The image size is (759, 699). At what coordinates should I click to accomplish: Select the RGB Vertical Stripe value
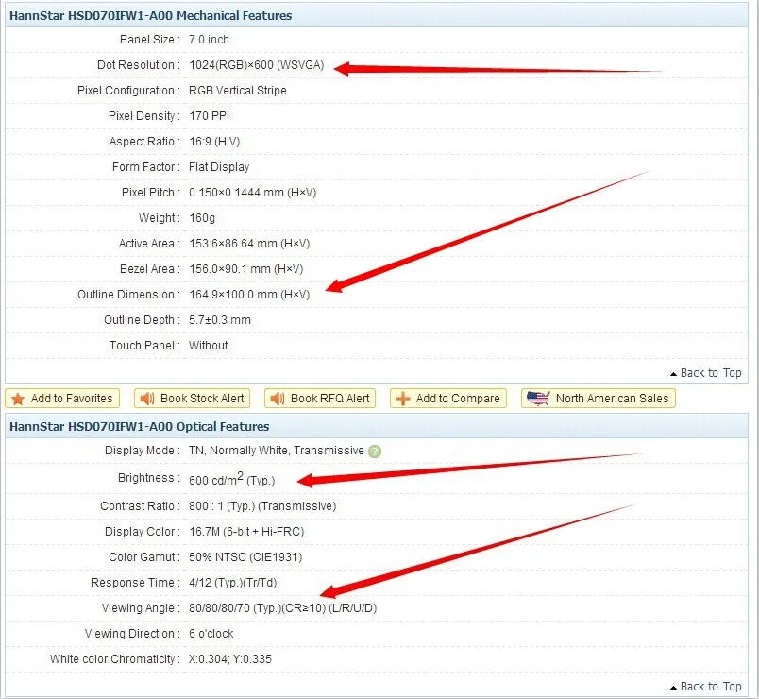237,91
